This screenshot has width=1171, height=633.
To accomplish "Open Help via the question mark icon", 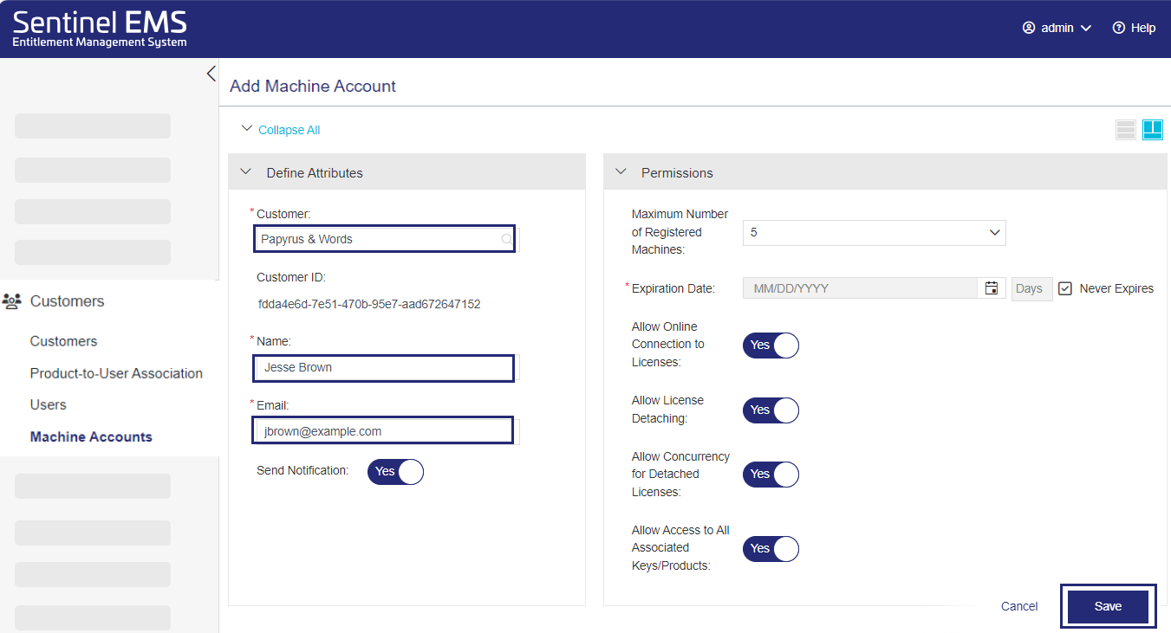I will point(1119,28).
